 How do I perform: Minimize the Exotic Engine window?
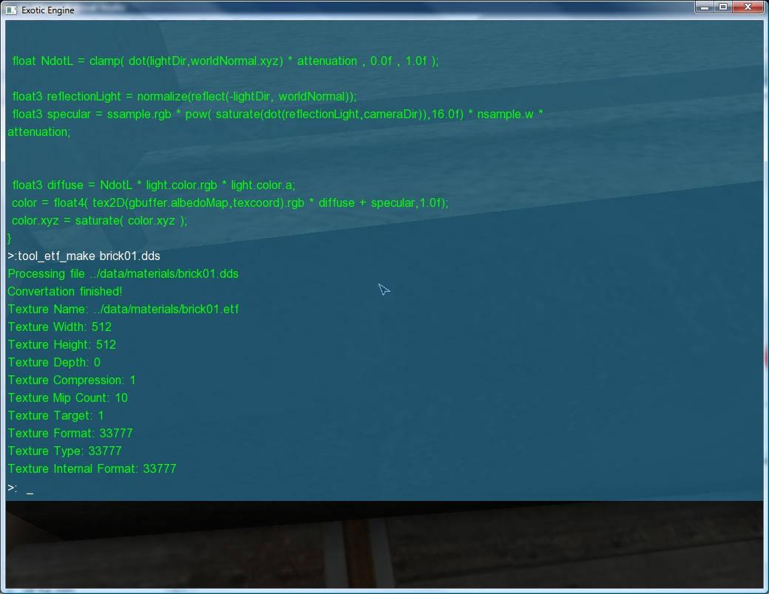coord(703,7)
